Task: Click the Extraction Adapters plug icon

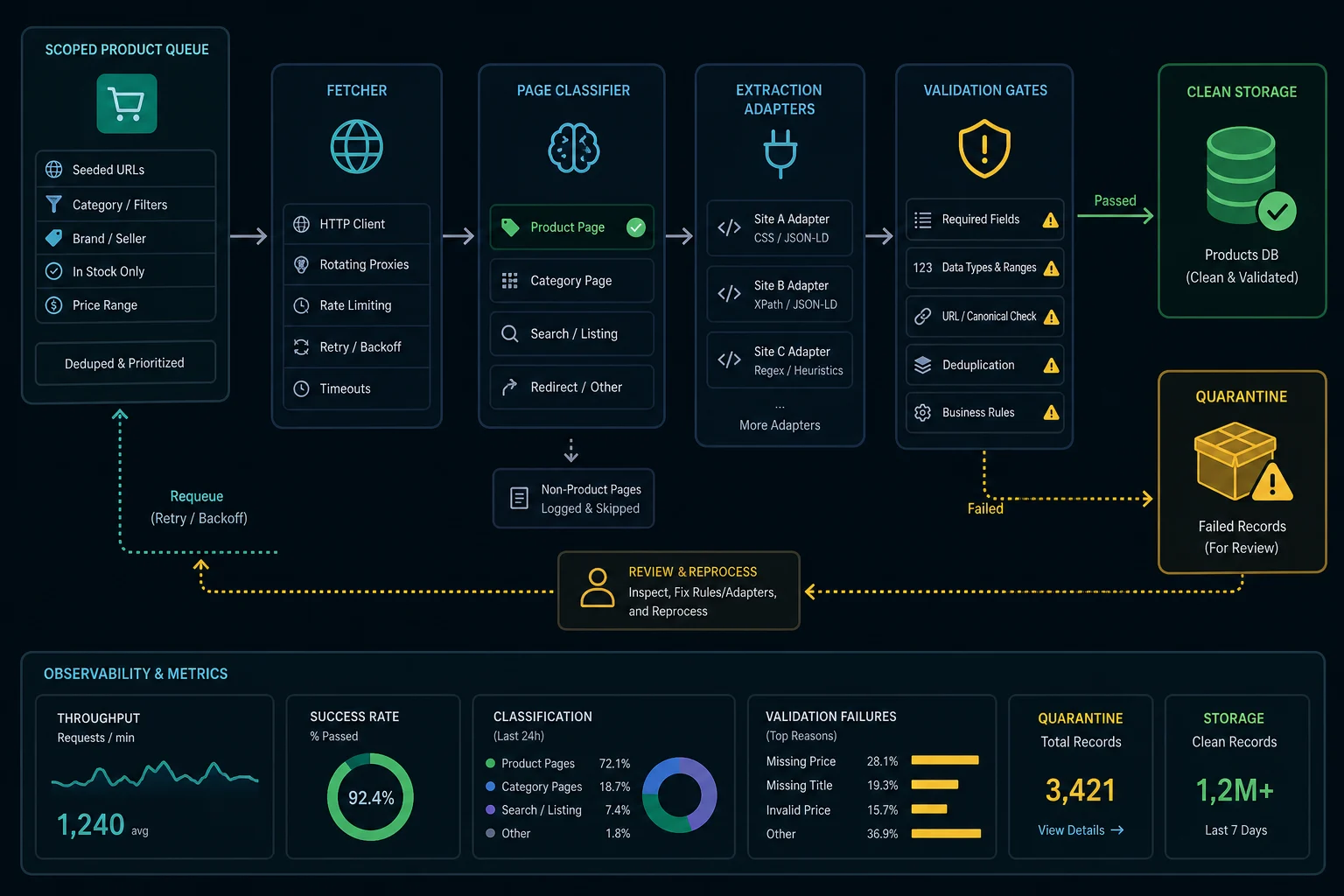Action: point(780,154)
